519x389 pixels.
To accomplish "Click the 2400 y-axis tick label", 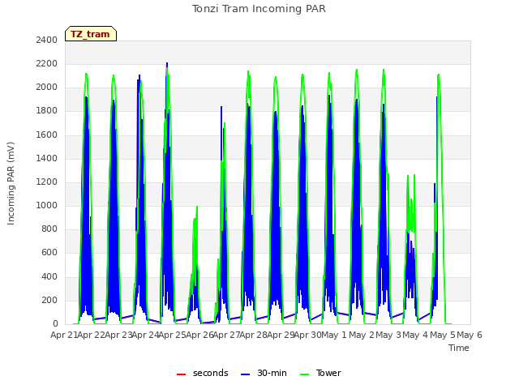I will (47, 40).
